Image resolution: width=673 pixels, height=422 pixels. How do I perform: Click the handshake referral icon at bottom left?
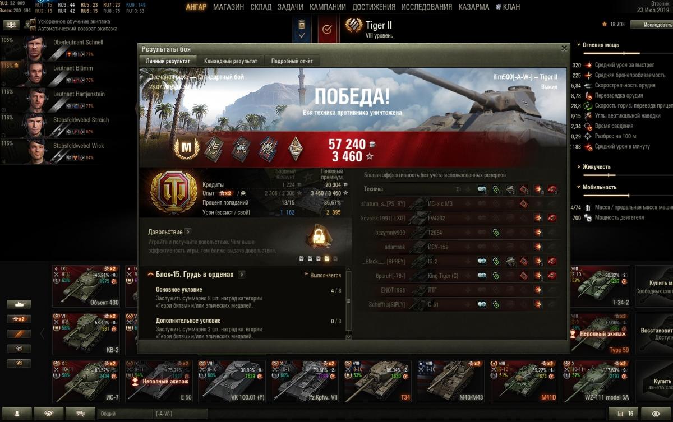[48, 414]
